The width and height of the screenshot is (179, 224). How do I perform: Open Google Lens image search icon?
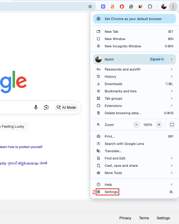(x=46, y=107)
